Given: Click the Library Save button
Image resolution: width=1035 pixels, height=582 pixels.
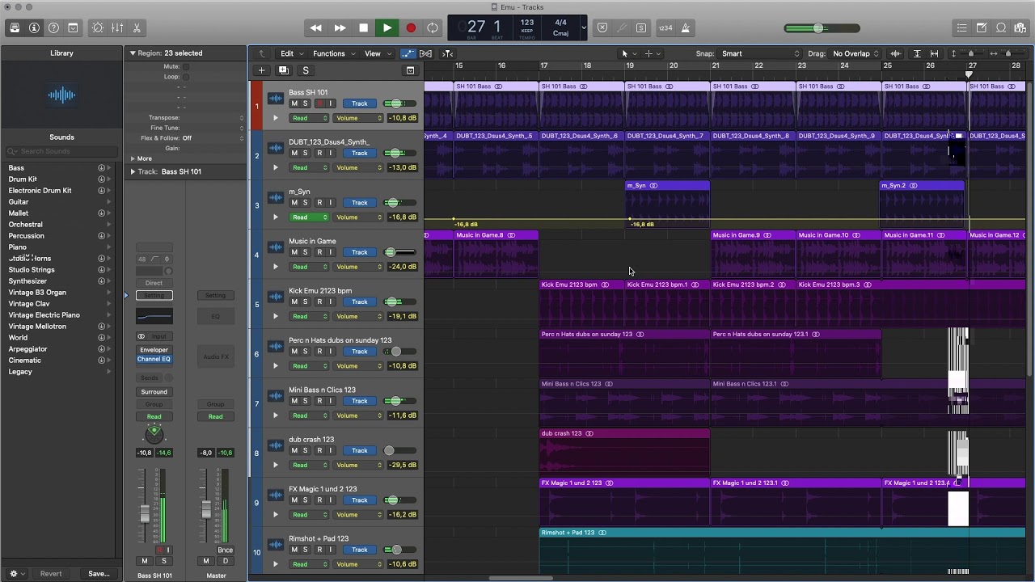Looking at the screenshot, I should click(x=99, y=574).
